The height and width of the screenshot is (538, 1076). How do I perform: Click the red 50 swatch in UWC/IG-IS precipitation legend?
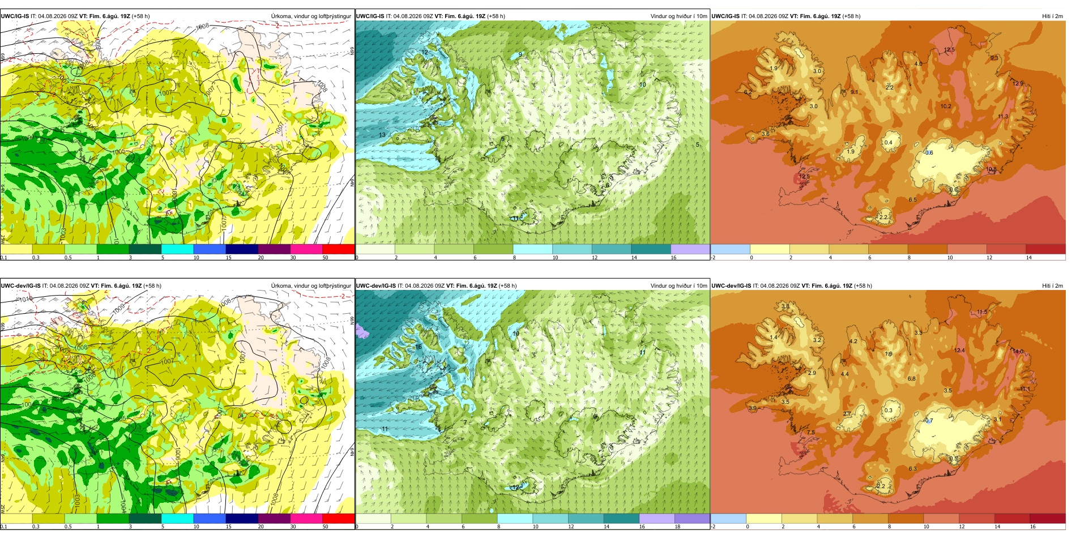tap(339, 249)
